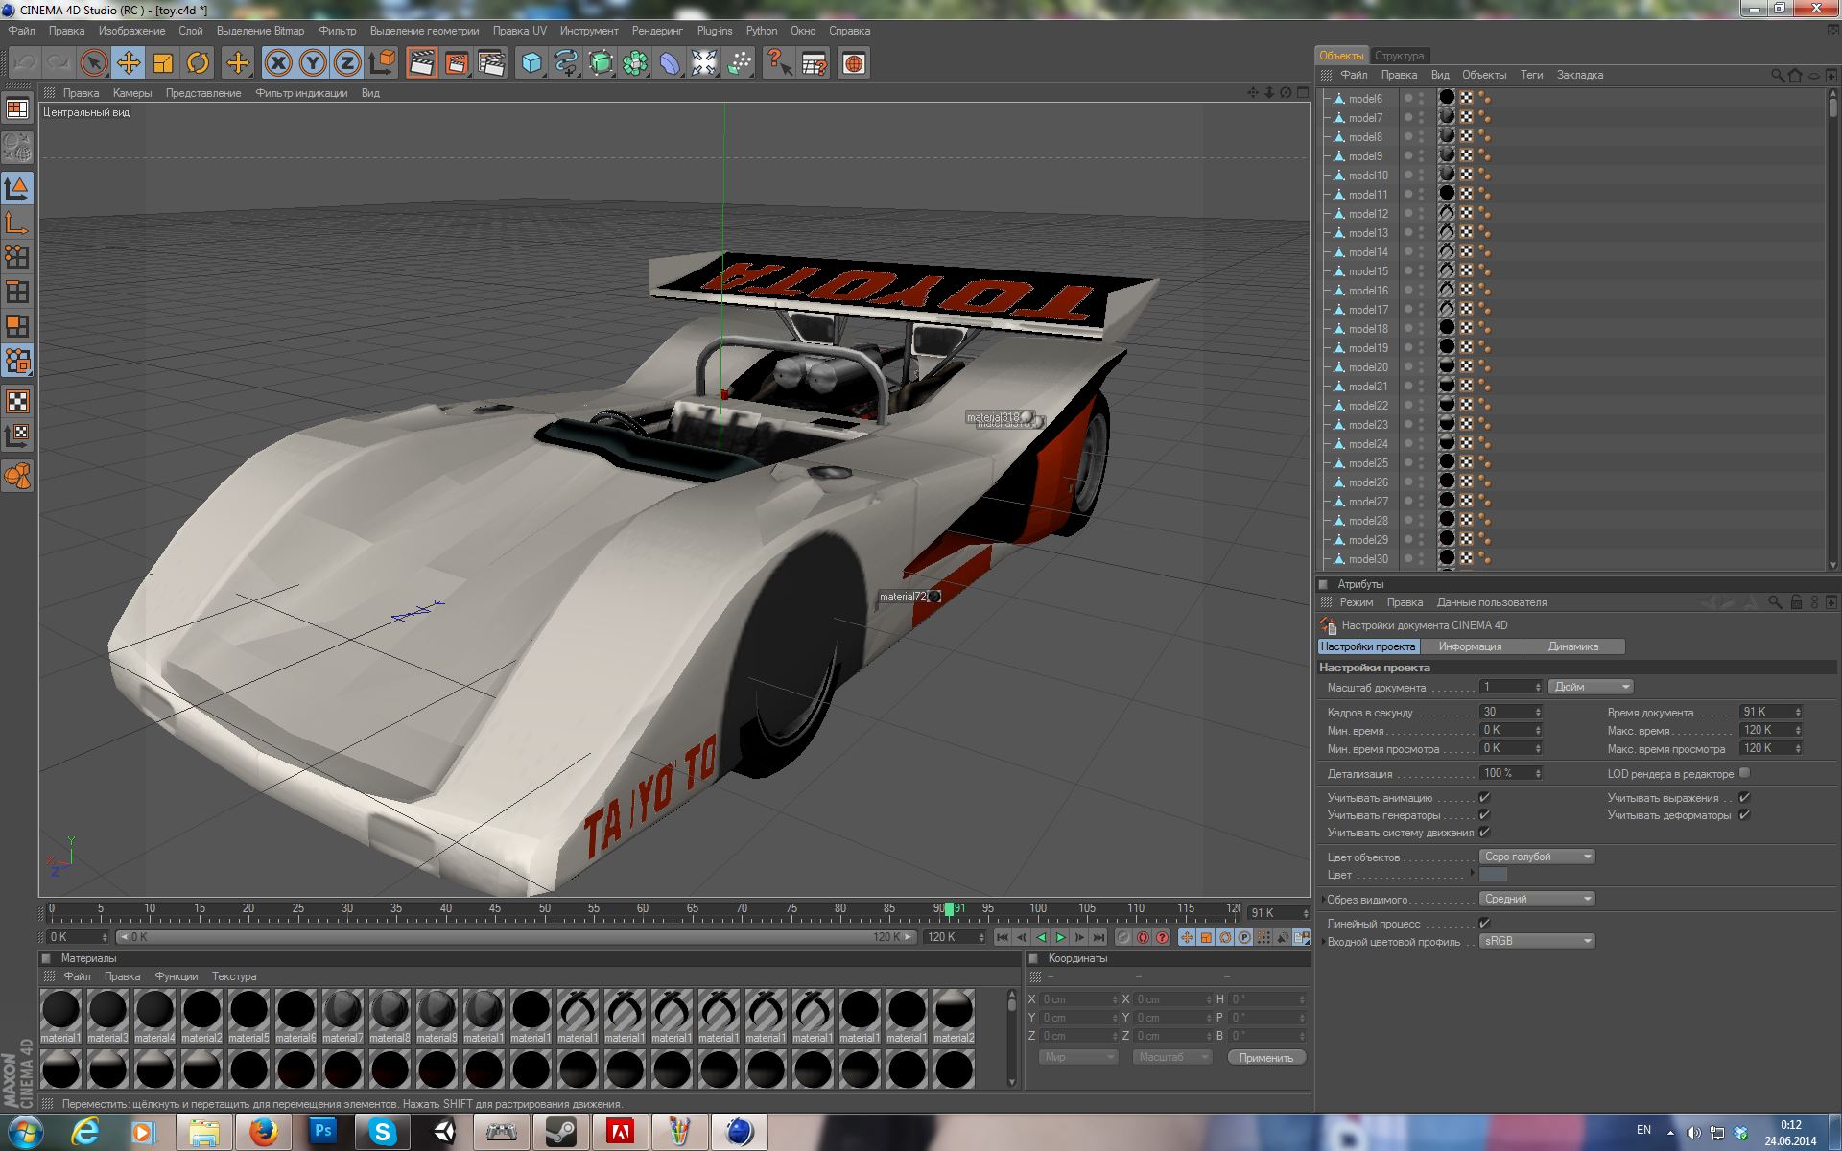The height and width of the screenshot is (1151, 1842).
Task: Open 'Цвет объектов' Серо-голубой dropdown
Action: pos(1537,857)
